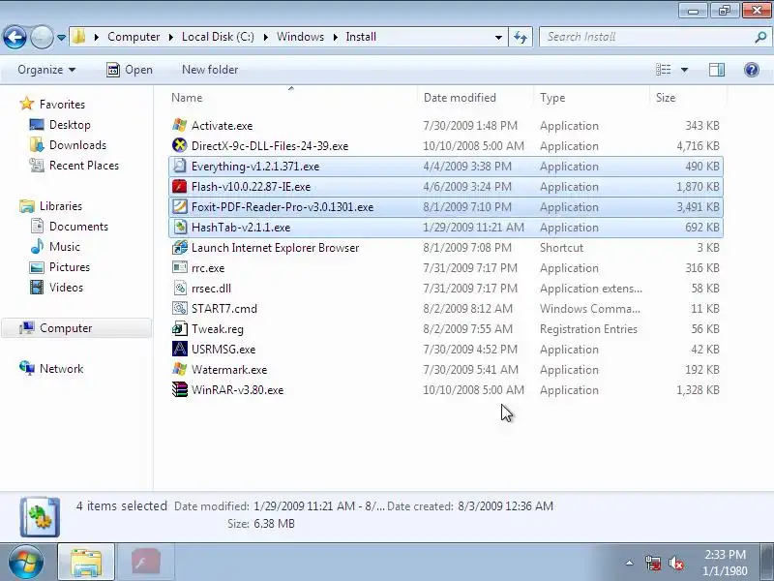Screen dimensions: 774x581
Task: Expand the arrow after Computer in address bar
Action: 171,37
